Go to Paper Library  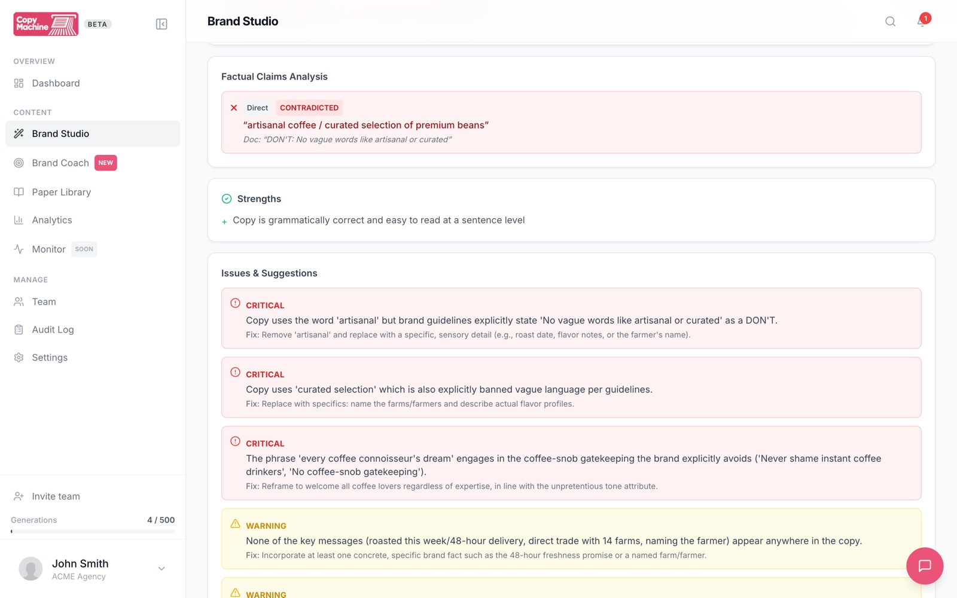pyautogui.click(x=93, y=192)
